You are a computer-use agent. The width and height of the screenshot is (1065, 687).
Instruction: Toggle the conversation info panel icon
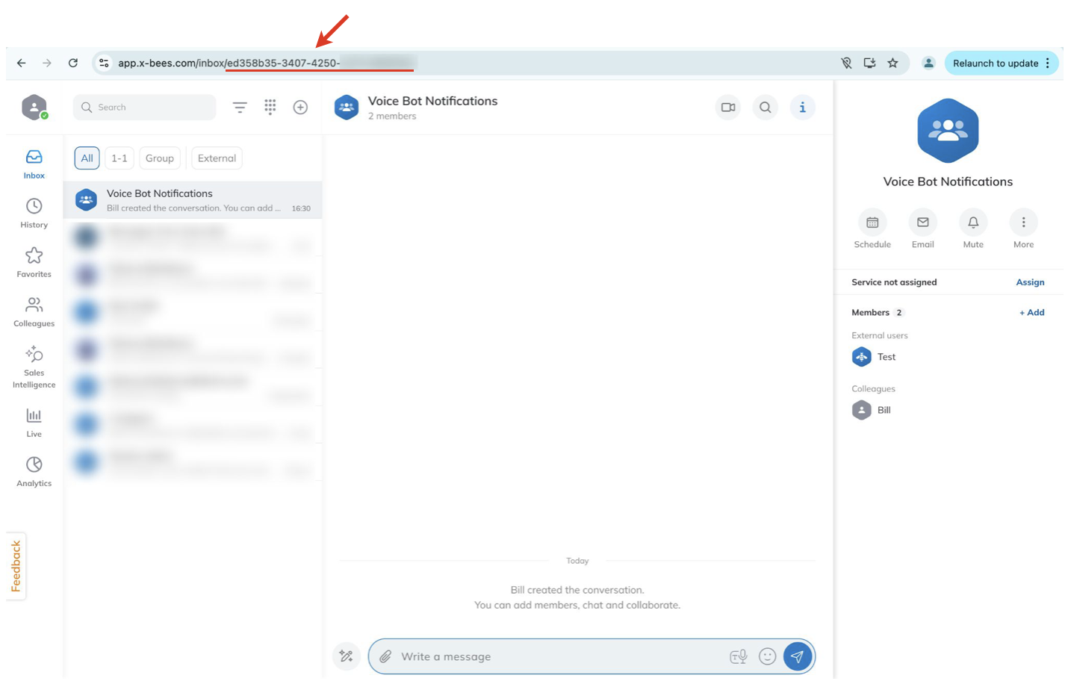[802, 108]
